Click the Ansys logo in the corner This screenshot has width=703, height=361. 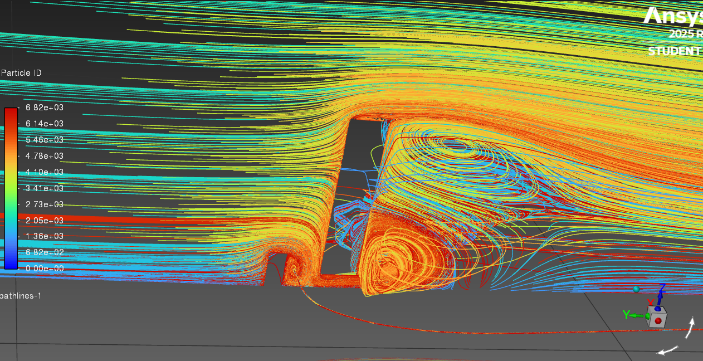click(673, 16)
